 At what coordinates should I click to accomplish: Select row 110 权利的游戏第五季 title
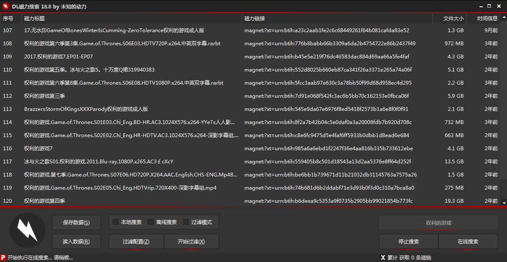point(89,70)
